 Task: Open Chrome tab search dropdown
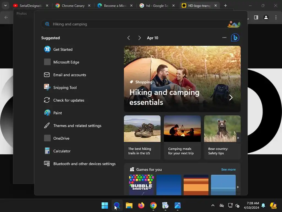click(6, 6)
